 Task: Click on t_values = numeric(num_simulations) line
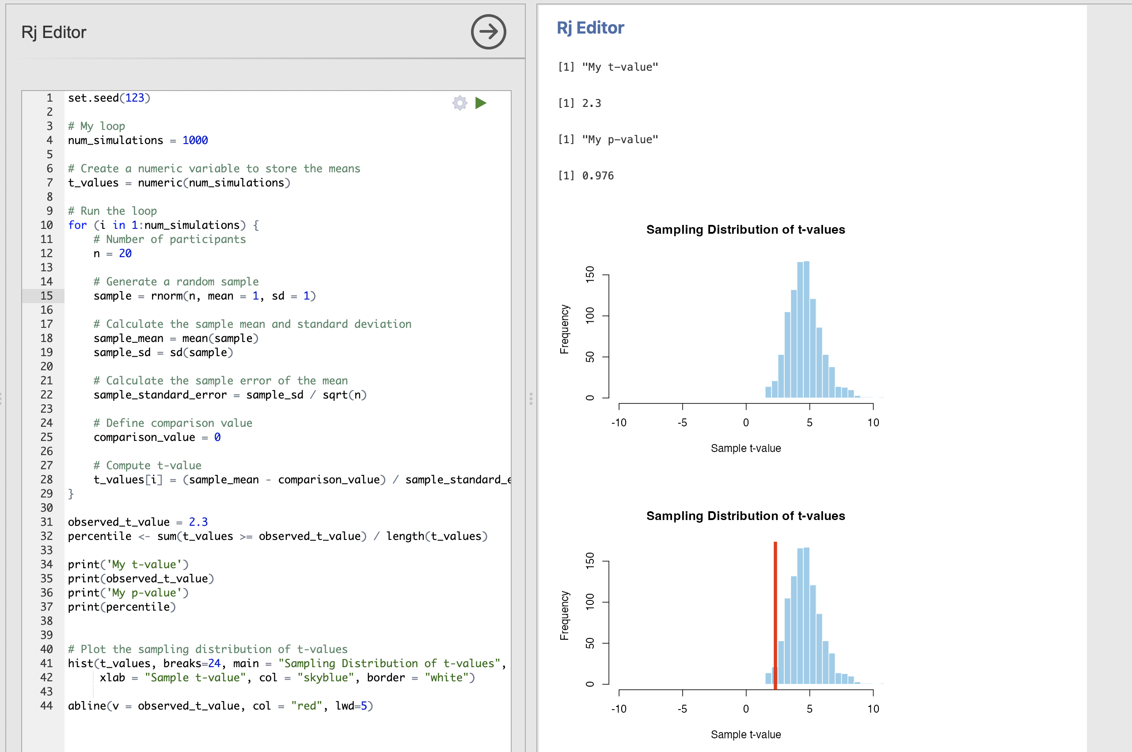(x=179, y=183)
